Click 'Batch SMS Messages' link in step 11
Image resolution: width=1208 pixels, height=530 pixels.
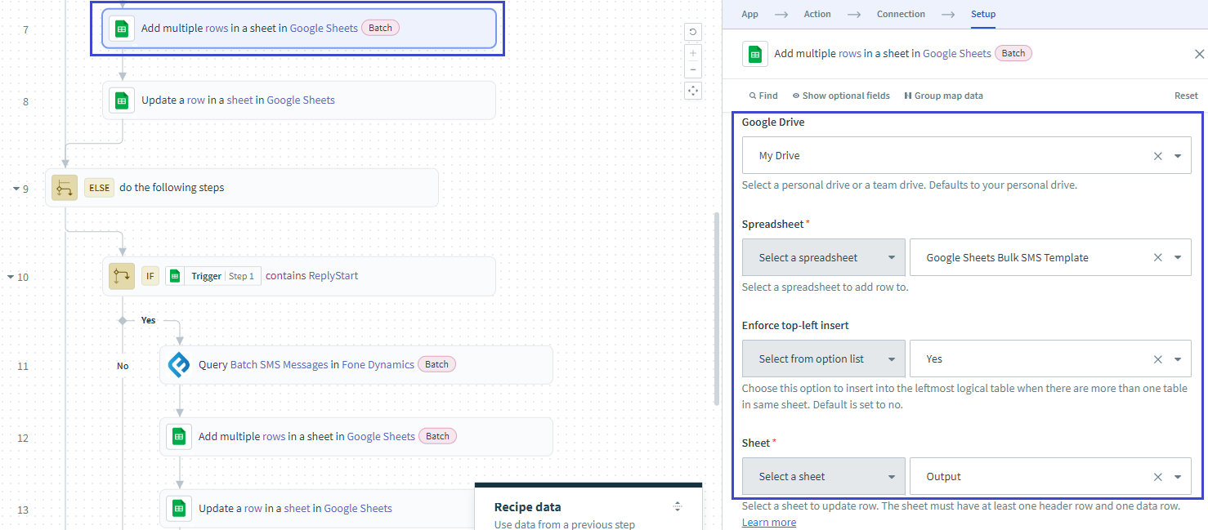(x=280, y=365)
